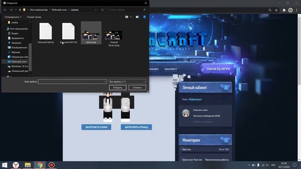Open the view options dropdown arrow
Viewport: 301px width, 169px height.
point(131,17)
